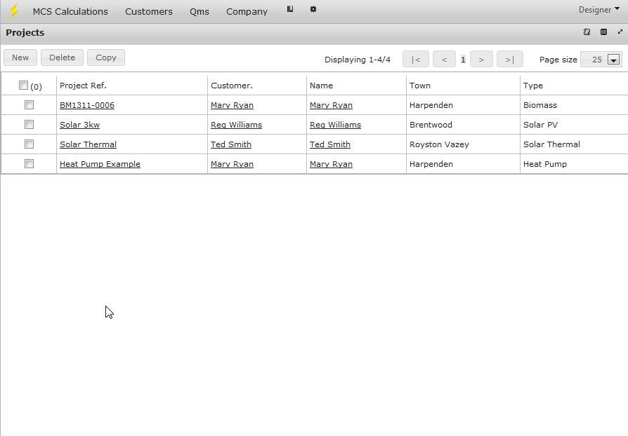Open the Customers menu
Viewport: 628px width, 436px height.
[148, 11]
